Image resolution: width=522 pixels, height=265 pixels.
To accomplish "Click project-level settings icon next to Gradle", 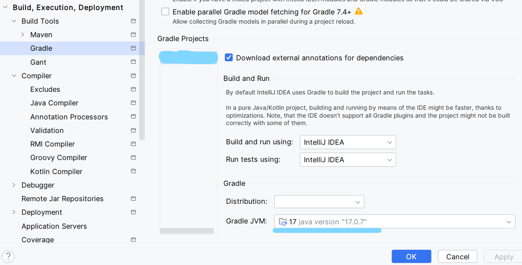I will pos(133,48).
